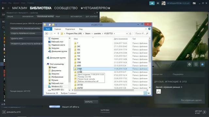Open ЗАГРУЗКИ at bottom of Steam
The height and width of the screenshot is (117, 209).
tap(105, 110)
